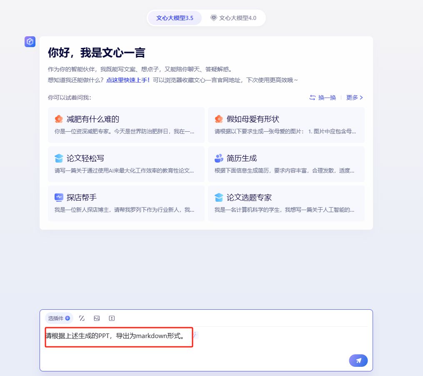423x376 pixels.
Task: Select the 简历生成 prompt card
Action: tap(286, 164)
